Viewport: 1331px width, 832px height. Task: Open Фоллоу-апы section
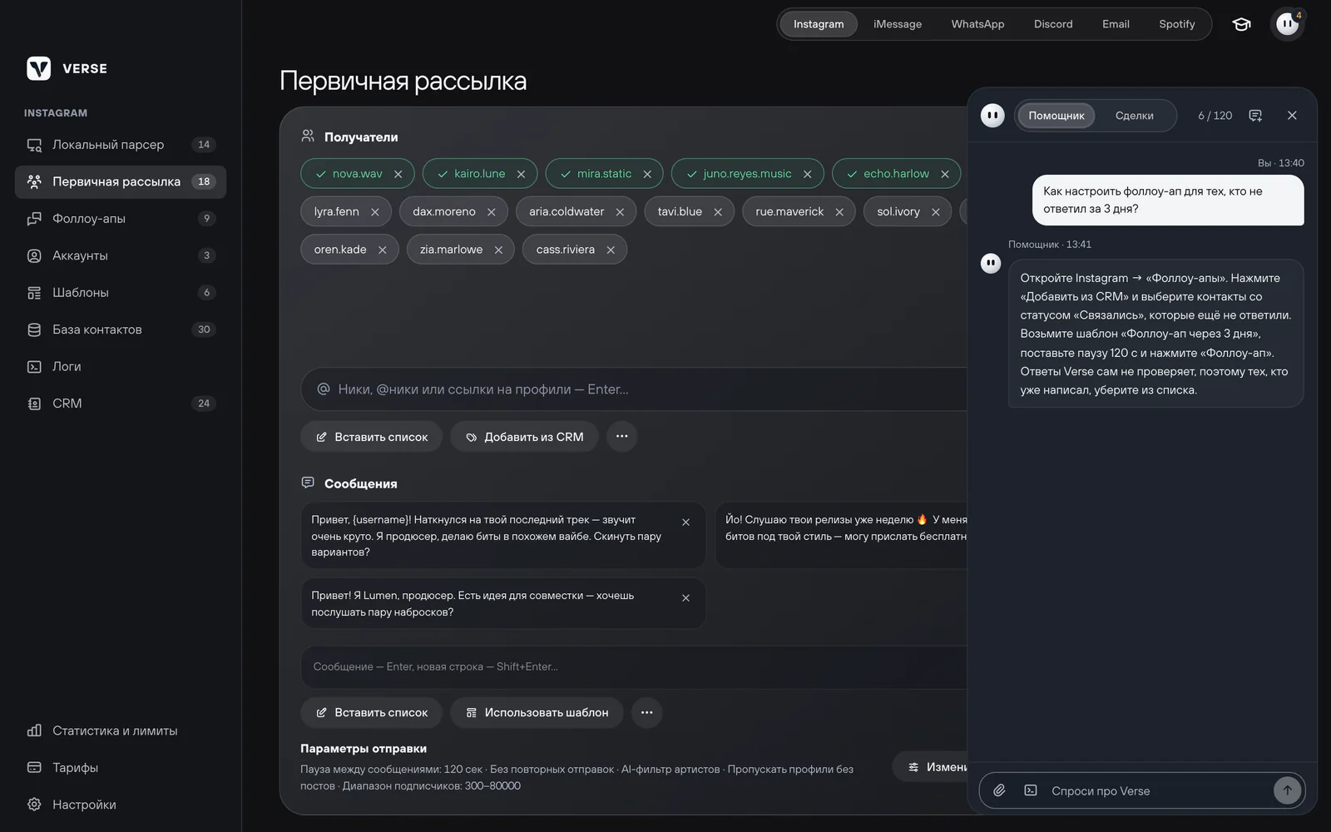121,219
